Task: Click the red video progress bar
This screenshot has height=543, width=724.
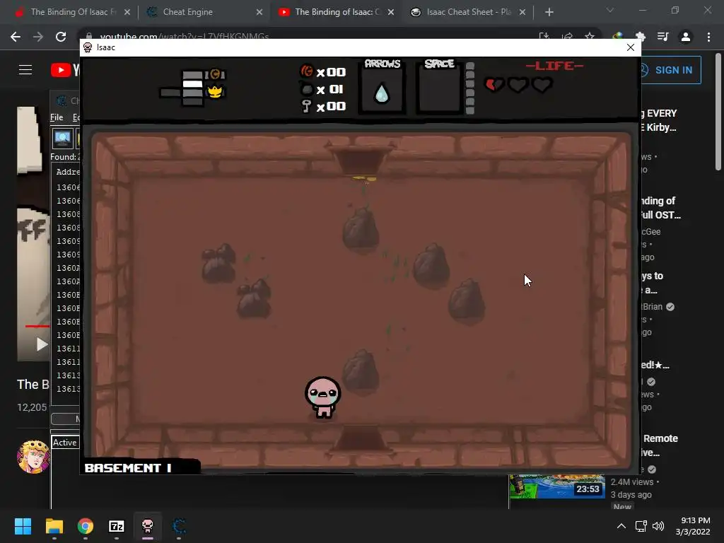Action: [x=37, y=326]
